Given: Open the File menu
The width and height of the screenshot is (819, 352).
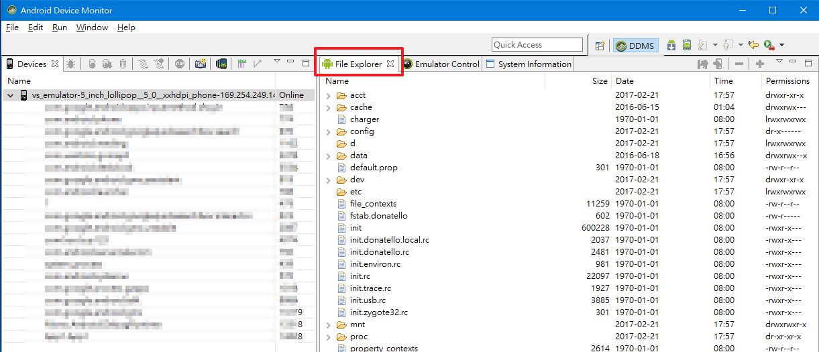Looking at the screenshot, I should (x=12, y=27).
